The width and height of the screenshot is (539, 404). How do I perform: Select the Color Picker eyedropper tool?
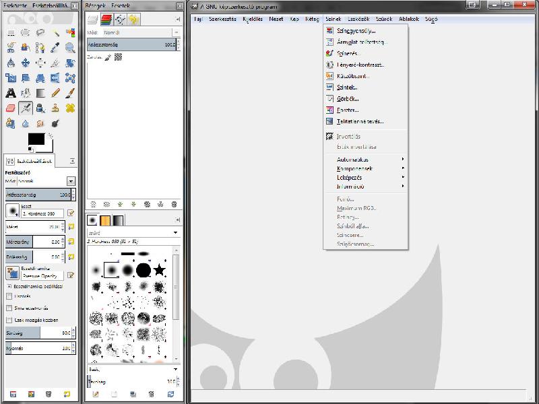point(55,48)
